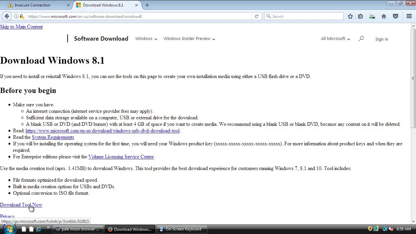
Task: Open On-Screen Keyboard from taskbar
Action: (182, 229)
